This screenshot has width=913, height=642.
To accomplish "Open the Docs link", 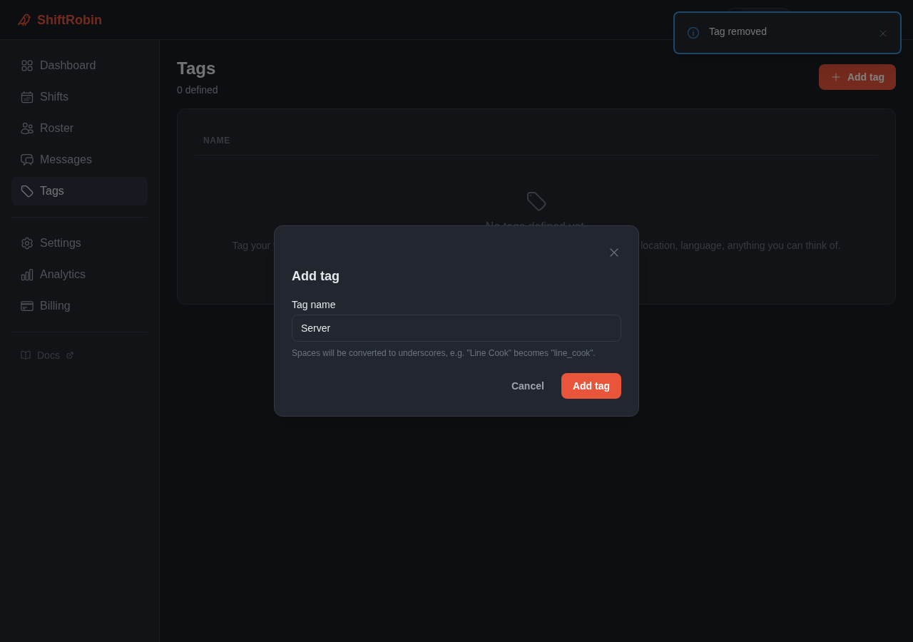I will coord(47,355).
